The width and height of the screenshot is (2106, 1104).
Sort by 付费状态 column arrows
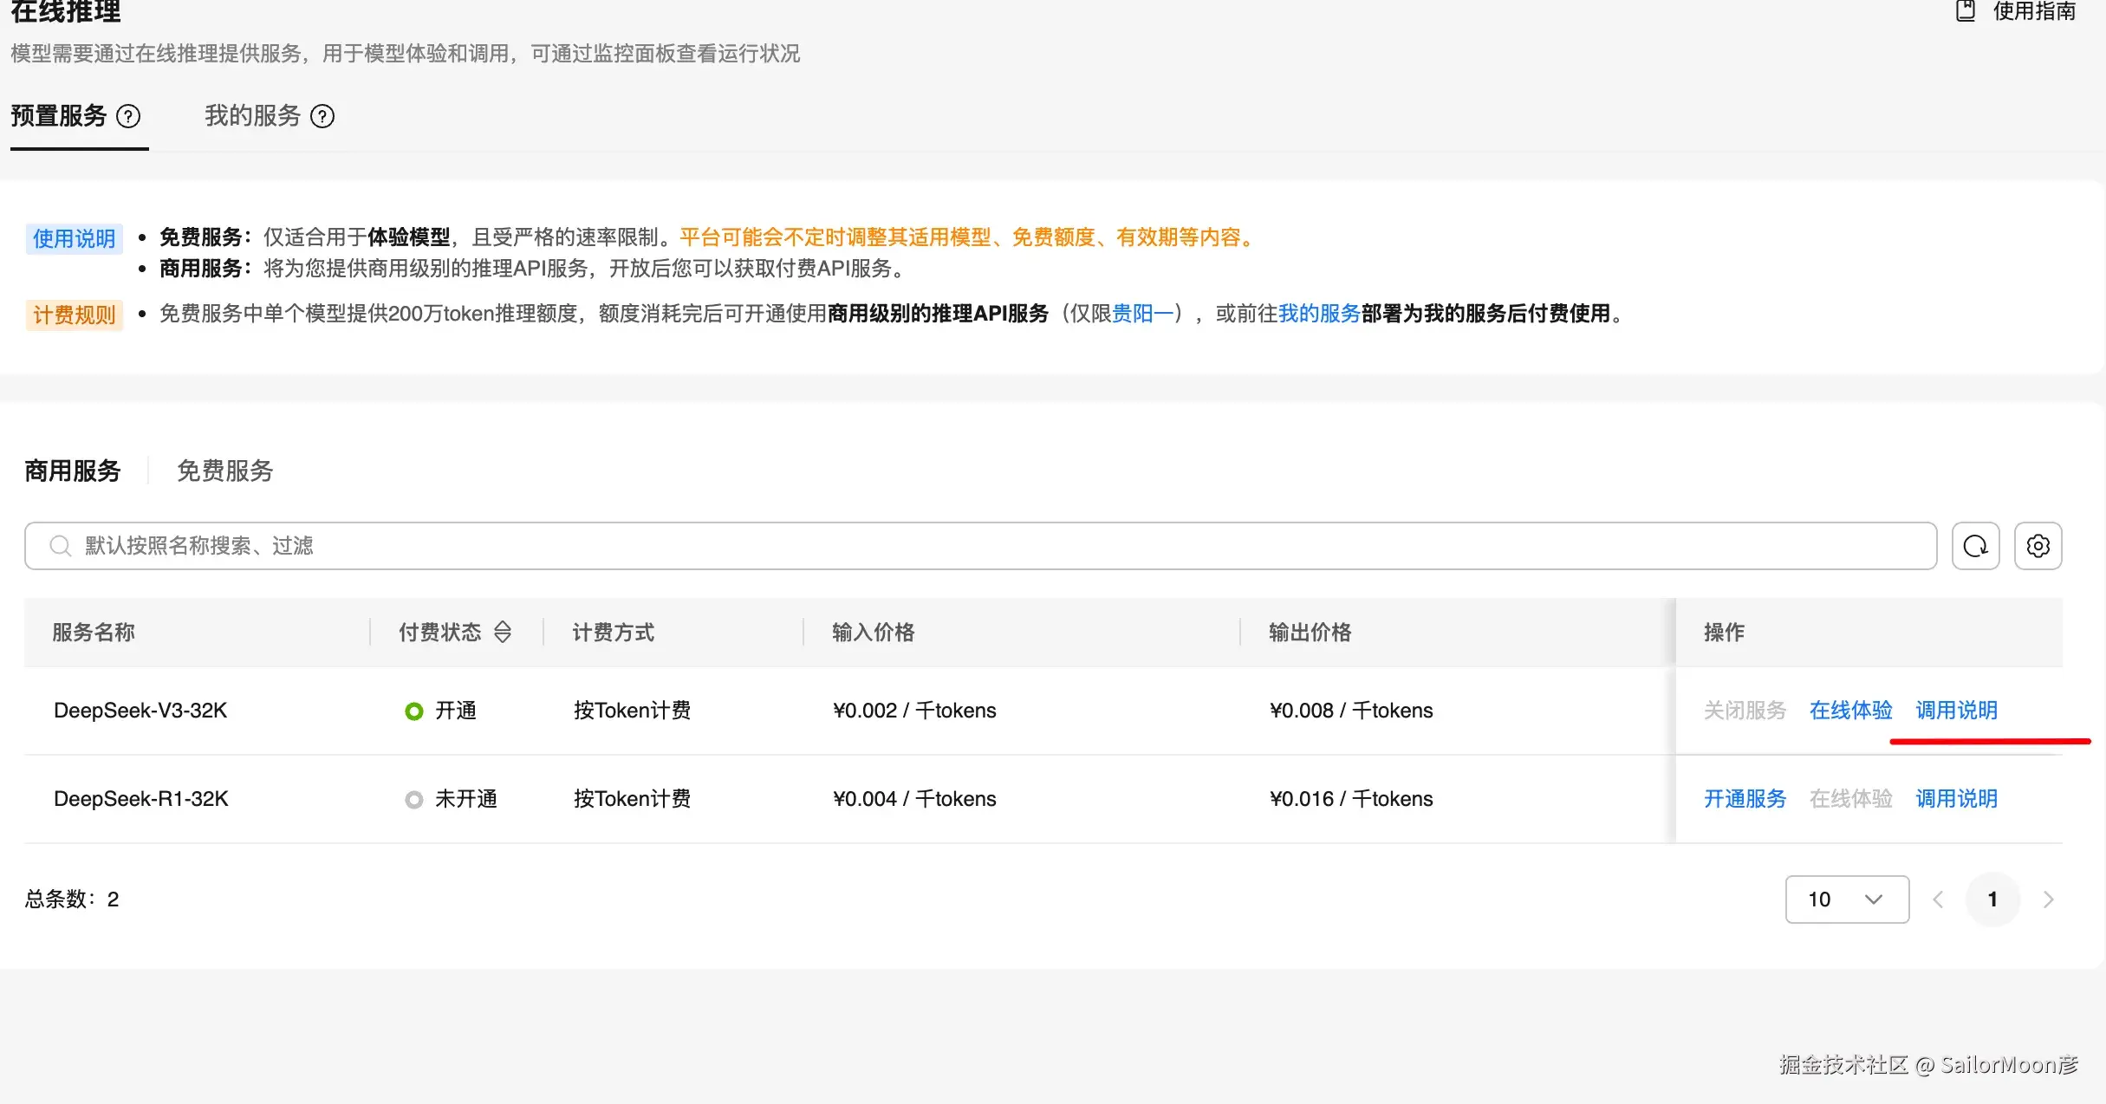pyautogui.click(x=503, y=632)
